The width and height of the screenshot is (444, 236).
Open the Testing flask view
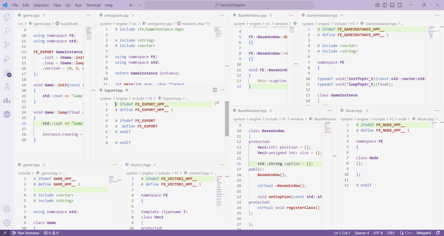(7, 87)
